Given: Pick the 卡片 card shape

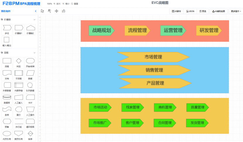Looking at the screenshot, I should click(x=30, y=99).
